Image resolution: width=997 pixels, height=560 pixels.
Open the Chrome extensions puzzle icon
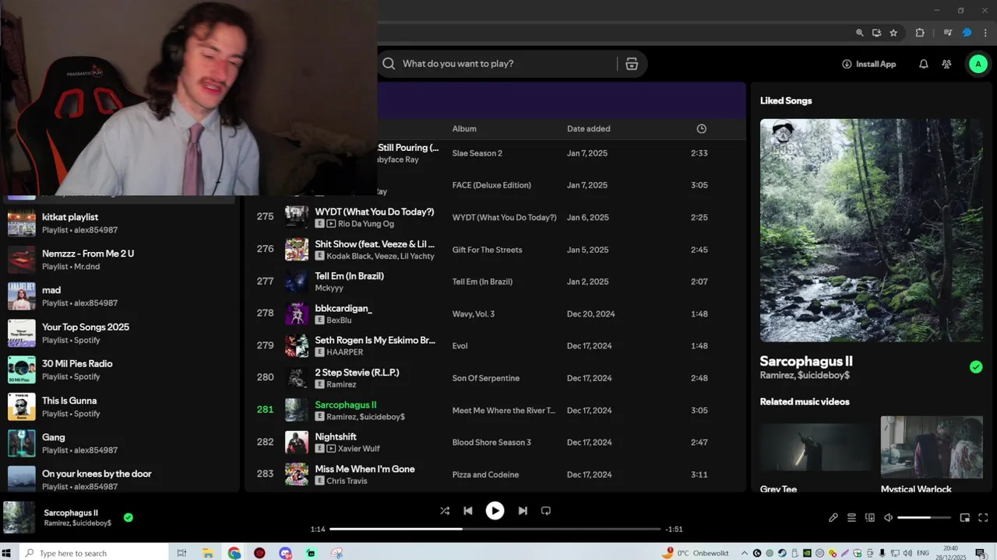click(x=920, y=33)
